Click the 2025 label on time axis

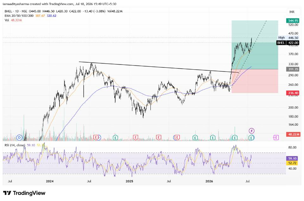(x=129, y=181)
